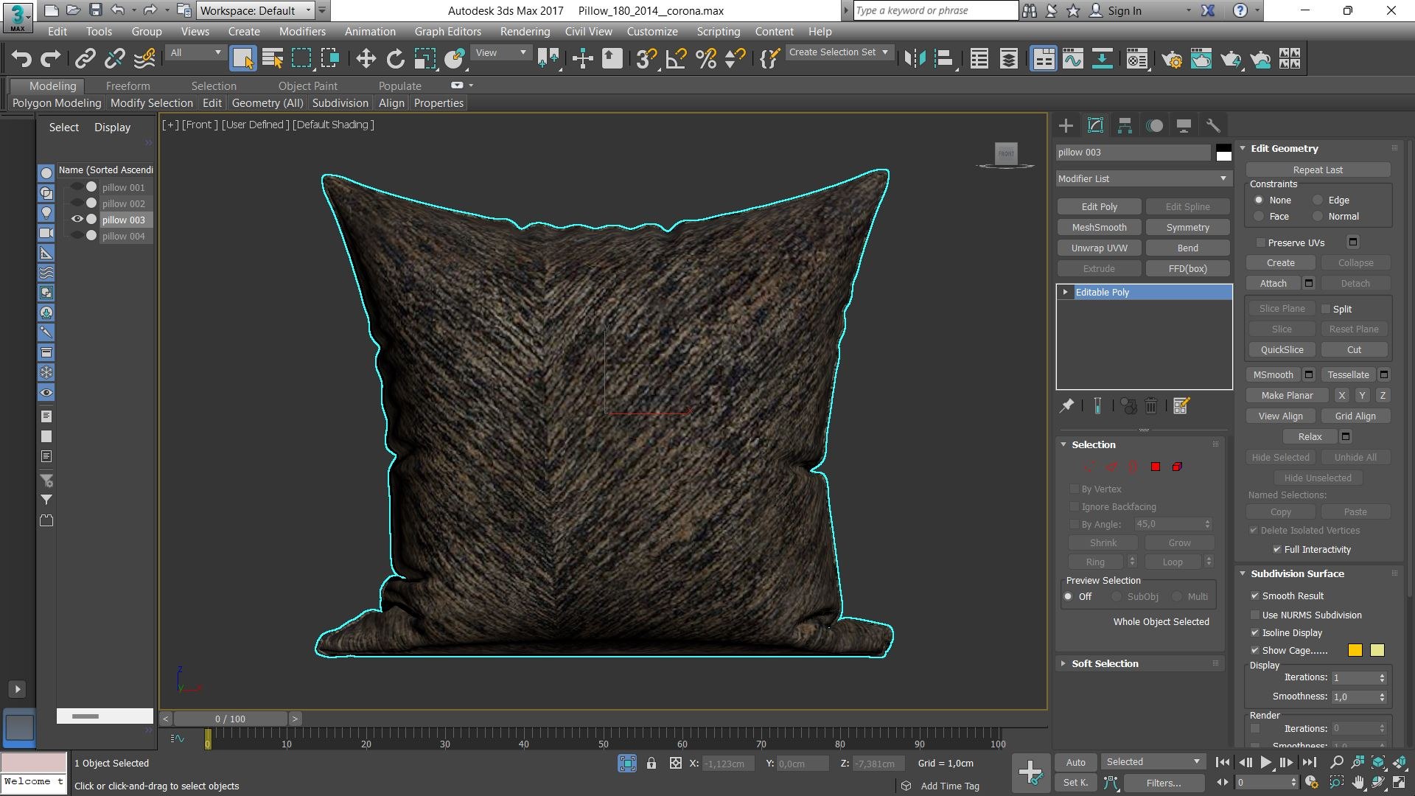Click the Unwrap UVW button
Viewport: 1415px width, 796px height.
[1099, 248]
